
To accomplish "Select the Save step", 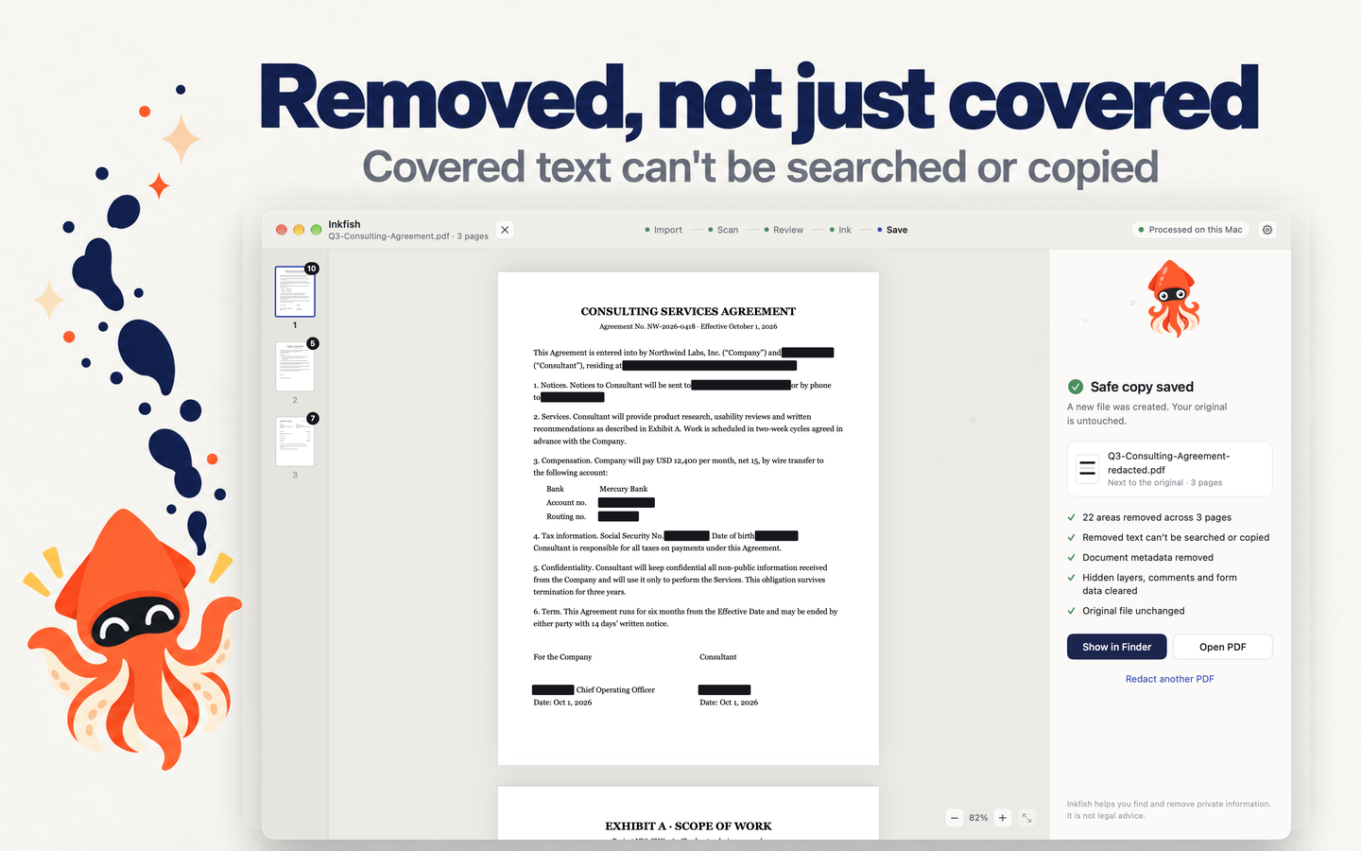I will pos(892,230).
